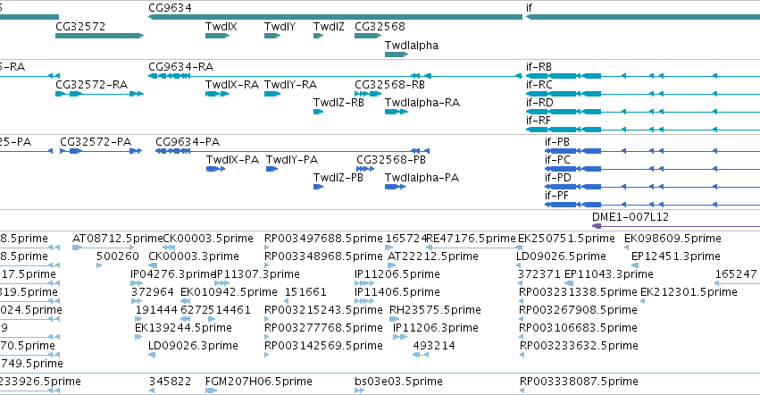760x395 pixels.
Task: Select protein Twdlalpha-PA
Action: click(x=395, y=187)
